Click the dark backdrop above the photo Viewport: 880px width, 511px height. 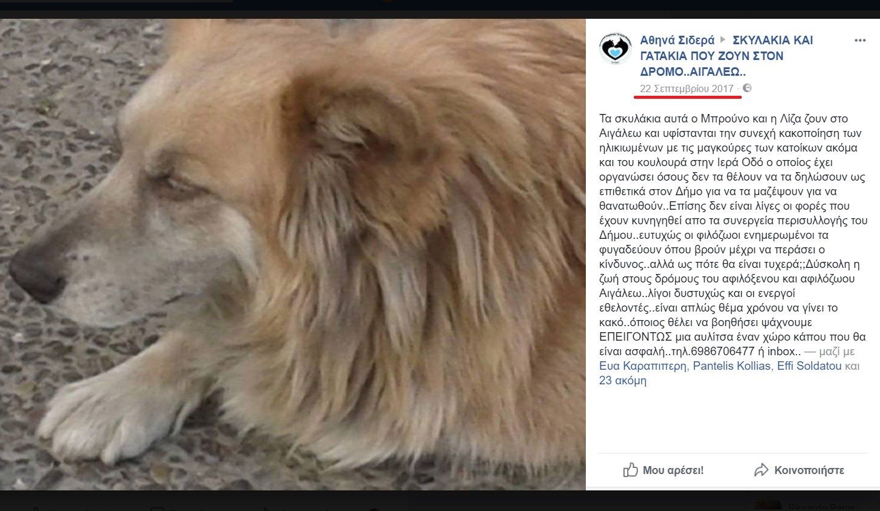440,9
